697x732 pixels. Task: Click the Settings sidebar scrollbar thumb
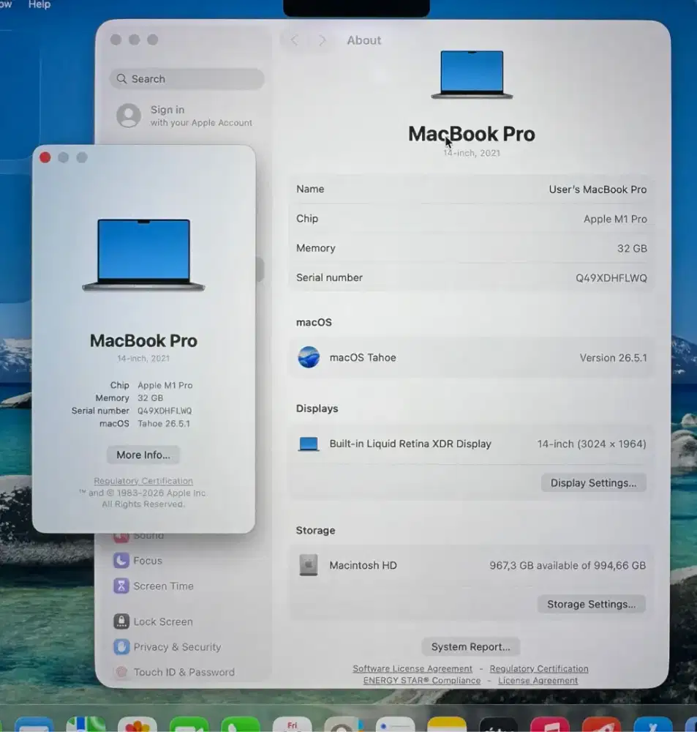tap(260, 269)
